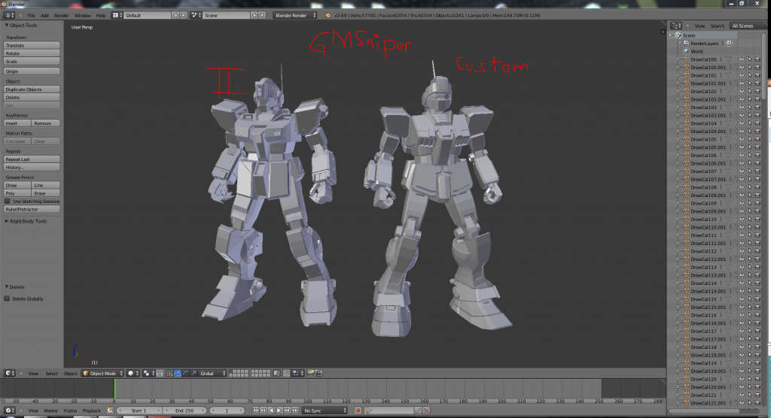Open the timeline editor type icon
Image resolution: width=771 pixels, height=418 pixels.
(9, 410)
